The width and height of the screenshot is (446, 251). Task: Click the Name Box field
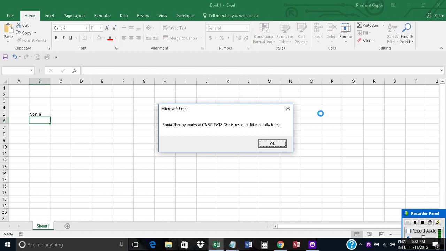[15, 70]
